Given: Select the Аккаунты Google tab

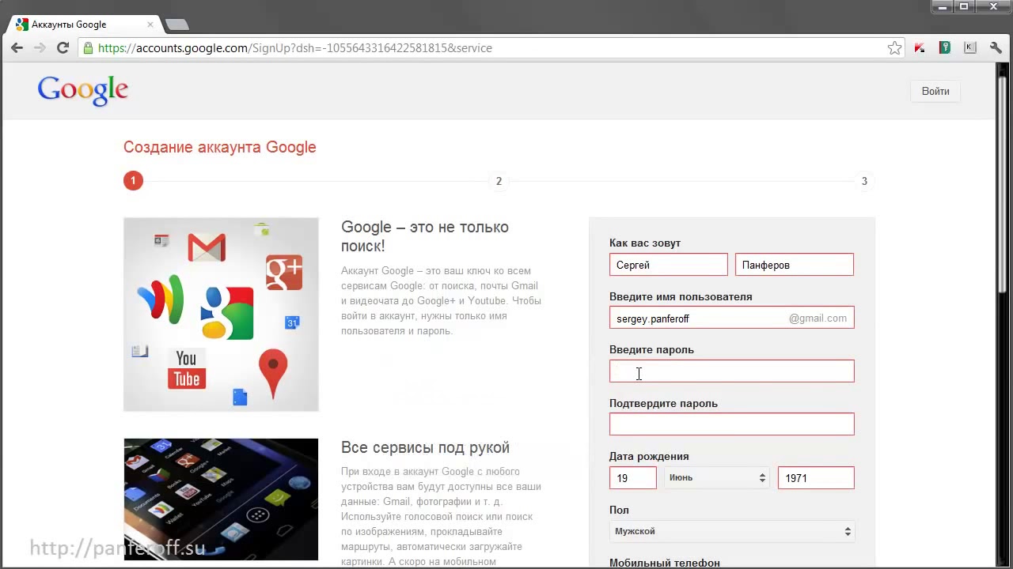Looking at the screenshot, I should 83,24.
